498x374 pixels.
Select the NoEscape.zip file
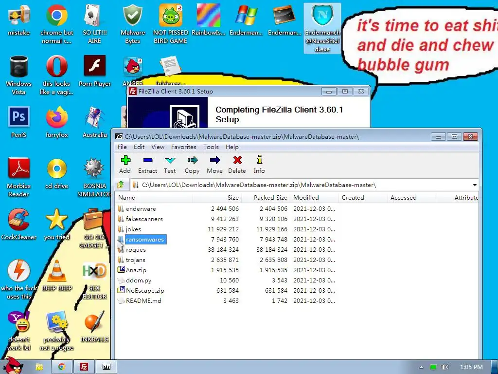tap(145, 290)
